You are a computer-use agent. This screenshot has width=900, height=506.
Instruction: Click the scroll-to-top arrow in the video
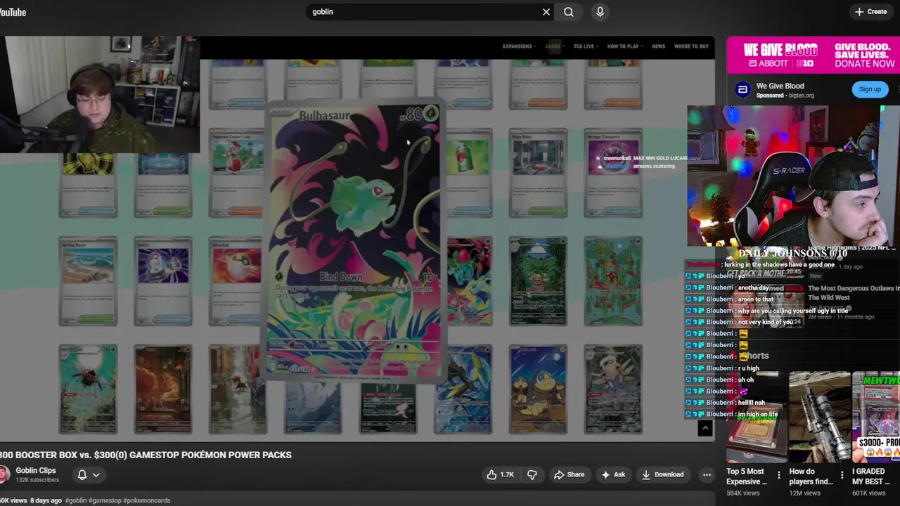coord(705,428)
